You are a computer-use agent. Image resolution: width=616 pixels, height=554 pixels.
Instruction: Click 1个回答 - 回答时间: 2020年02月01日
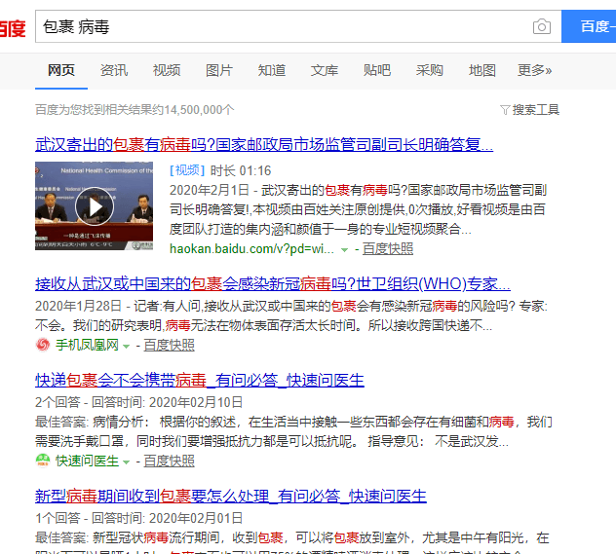[139, 518]
